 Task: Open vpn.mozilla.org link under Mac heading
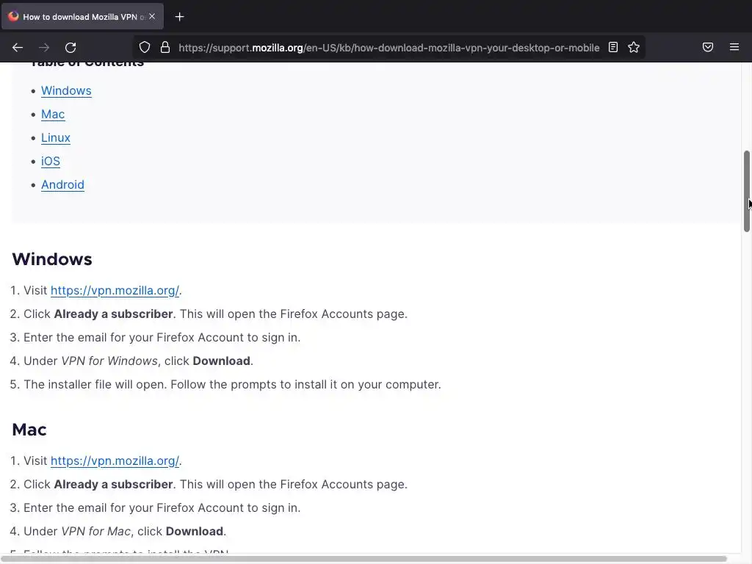click(x=115, y=461)
